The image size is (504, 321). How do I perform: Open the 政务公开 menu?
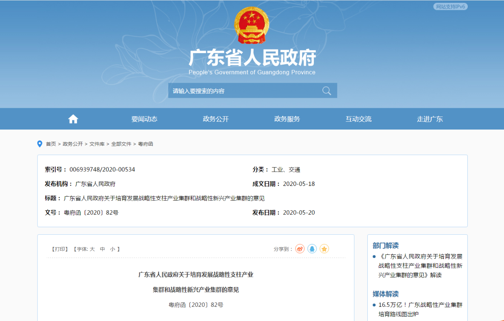(216, 119)
